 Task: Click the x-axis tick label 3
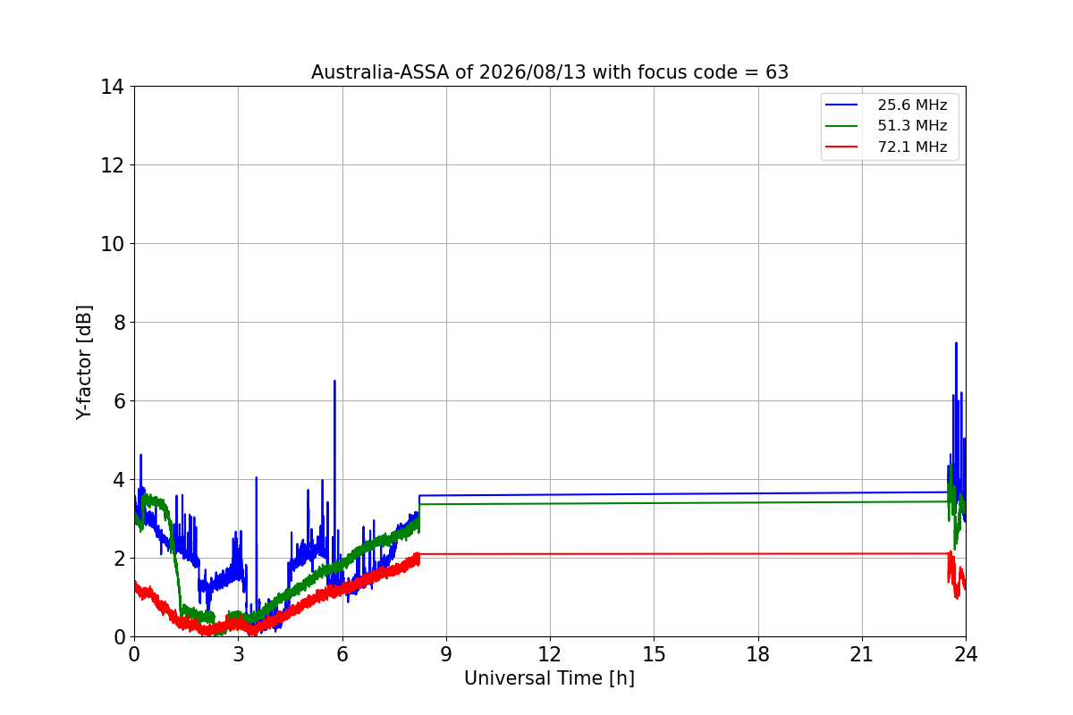pyautogui.click(x=238, y=653)
